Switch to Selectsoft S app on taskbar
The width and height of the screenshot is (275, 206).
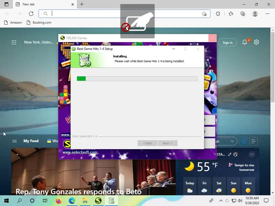[x=98, y=201]
